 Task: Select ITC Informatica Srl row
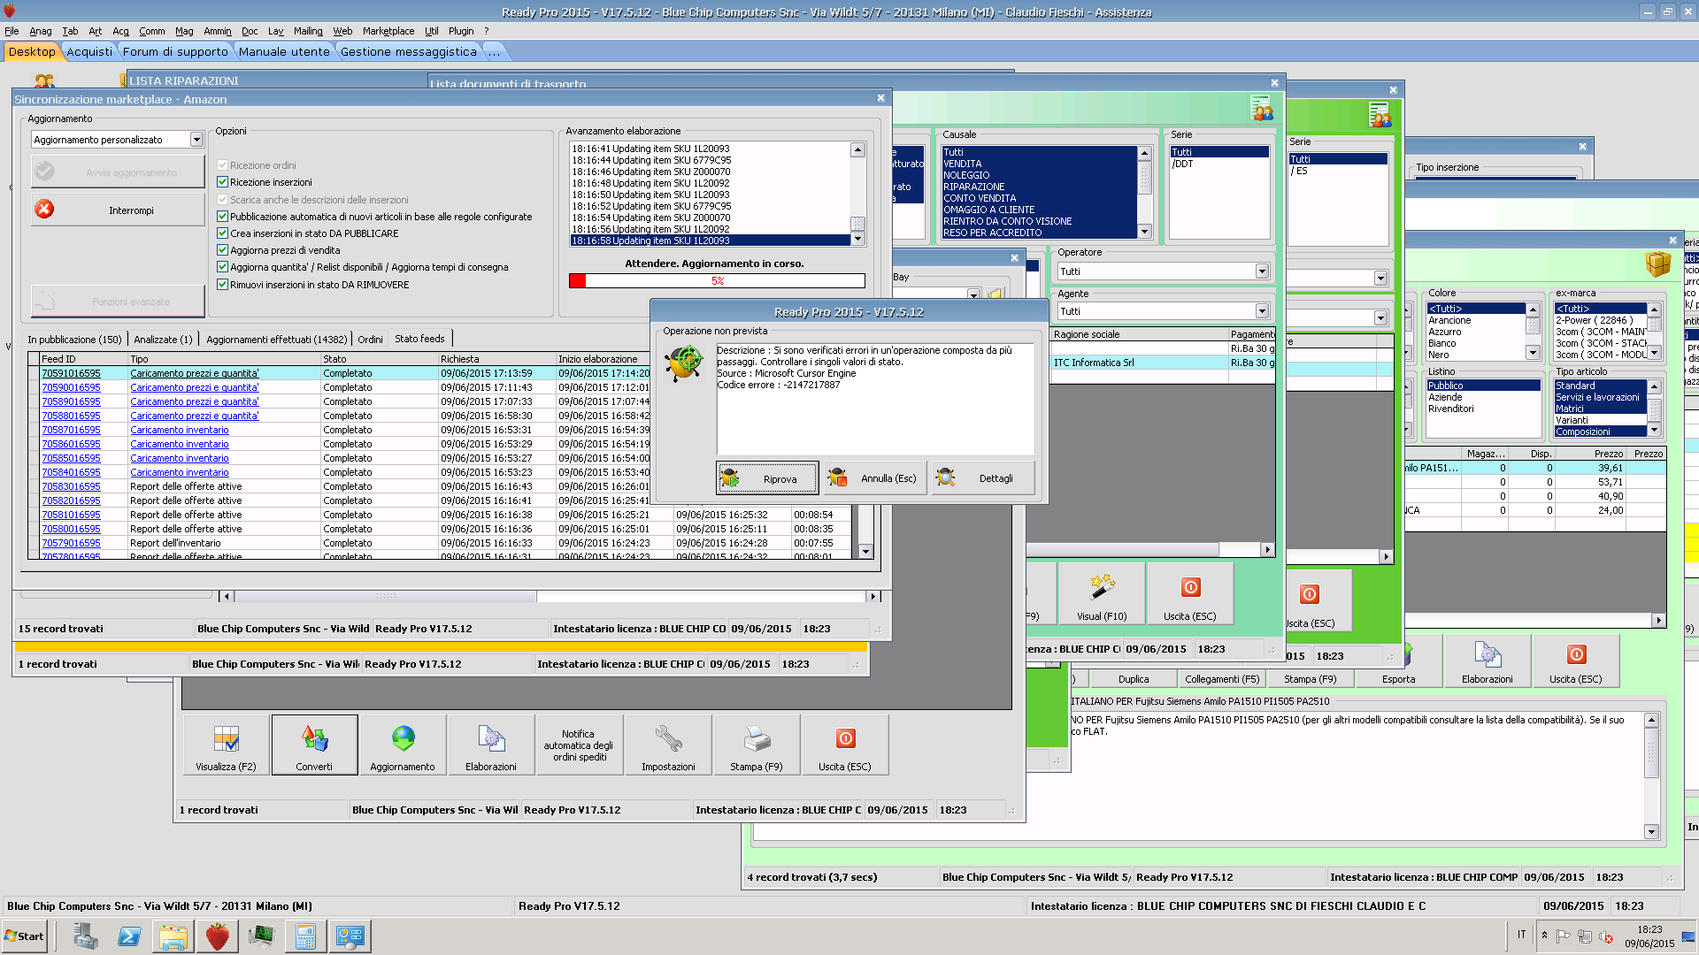click(1163, 363)
